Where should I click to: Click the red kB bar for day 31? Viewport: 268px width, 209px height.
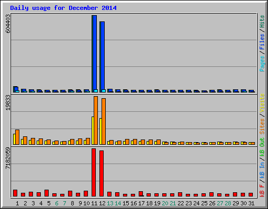pos(251,194)
